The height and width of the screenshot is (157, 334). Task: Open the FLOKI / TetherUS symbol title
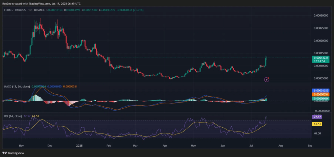coord(16,10)
